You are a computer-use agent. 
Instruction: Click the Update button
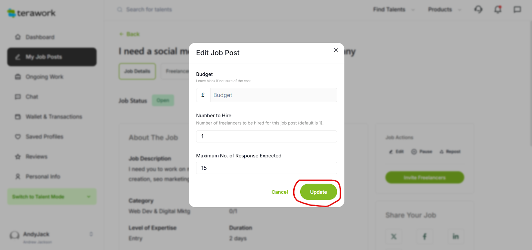[x=318, y=192]
